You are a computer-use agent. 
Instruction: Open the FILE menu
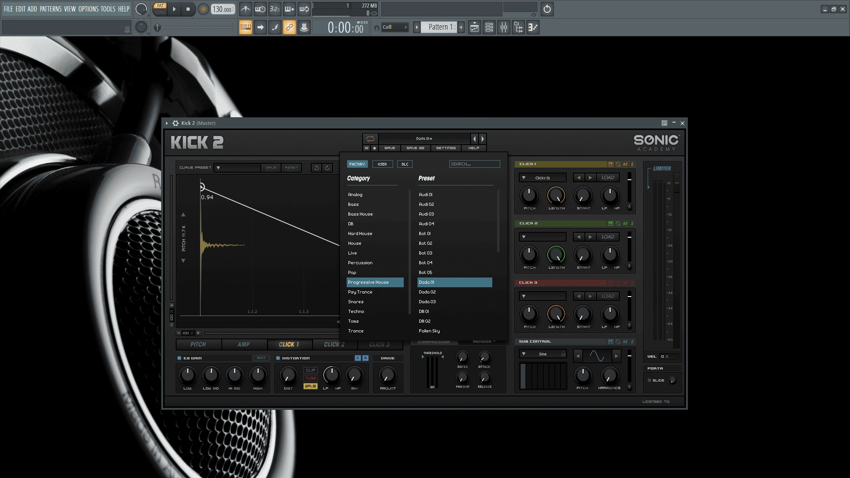point(8,9)
